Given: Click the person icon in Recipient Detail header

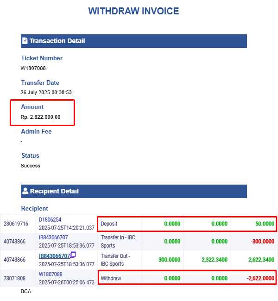Looking at the screenshot, I should pos(25,191).
